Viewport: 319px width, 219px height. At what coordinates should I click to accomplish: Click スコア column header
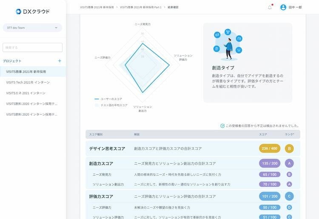263,134
